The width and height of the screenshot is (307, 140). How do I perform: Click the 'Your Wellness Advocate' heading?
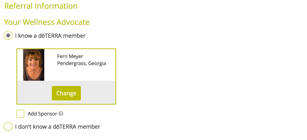[47, 22]
